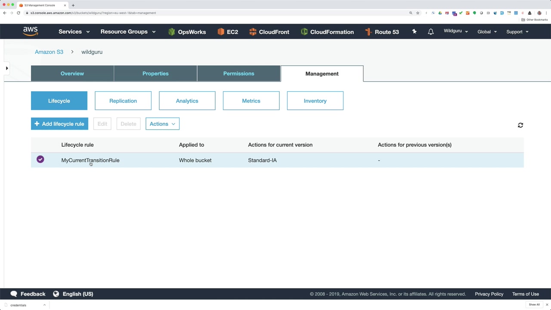Screen dimensions: 551x310
Task: Select the Management tab
Action: [322, 74]
